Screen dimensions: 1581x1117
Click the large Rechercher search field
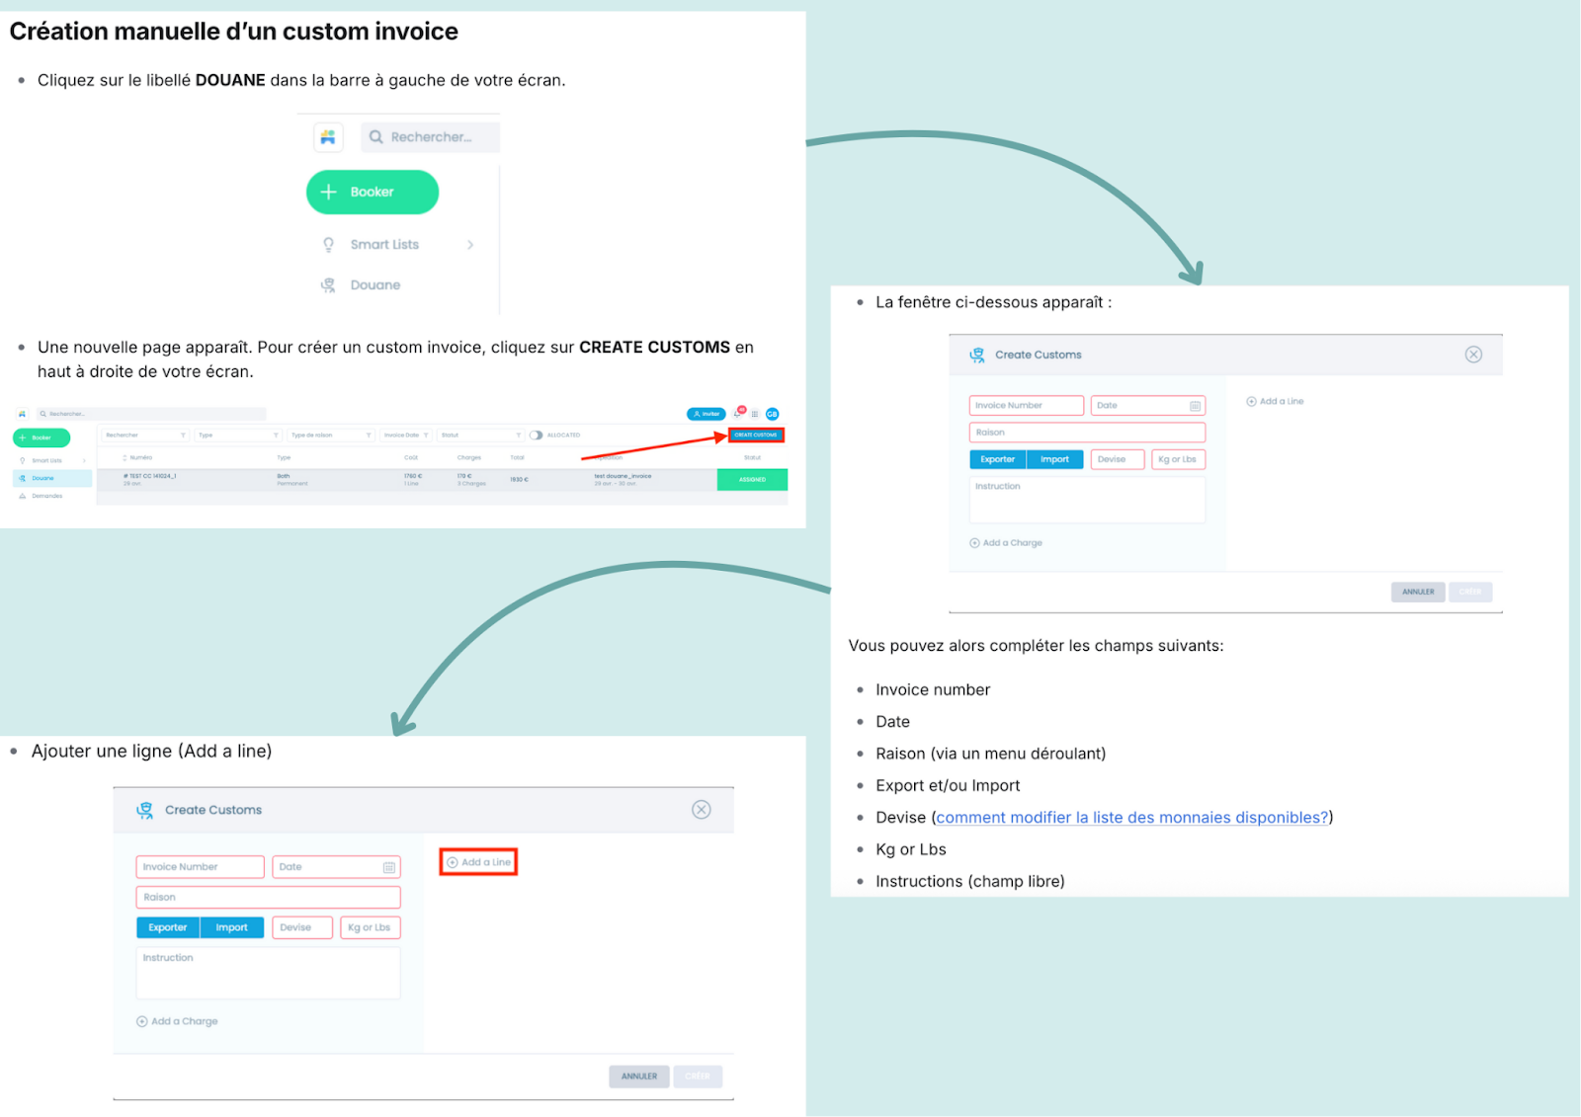point(431,137)
